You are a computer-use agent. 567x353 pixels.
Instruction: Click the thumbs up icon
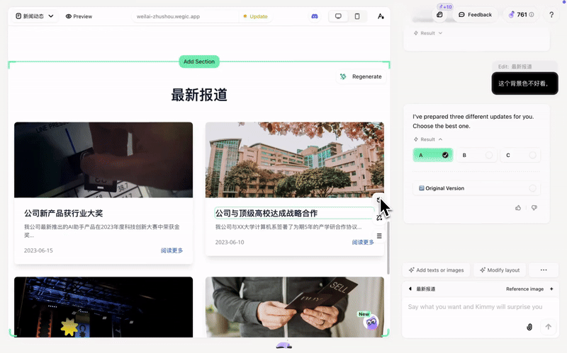(518, 207)
